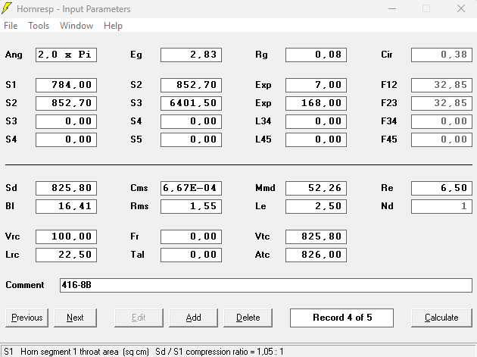Add a new record
The height and width of the screenshot is (357, 477).
click(x=194, y=318)
